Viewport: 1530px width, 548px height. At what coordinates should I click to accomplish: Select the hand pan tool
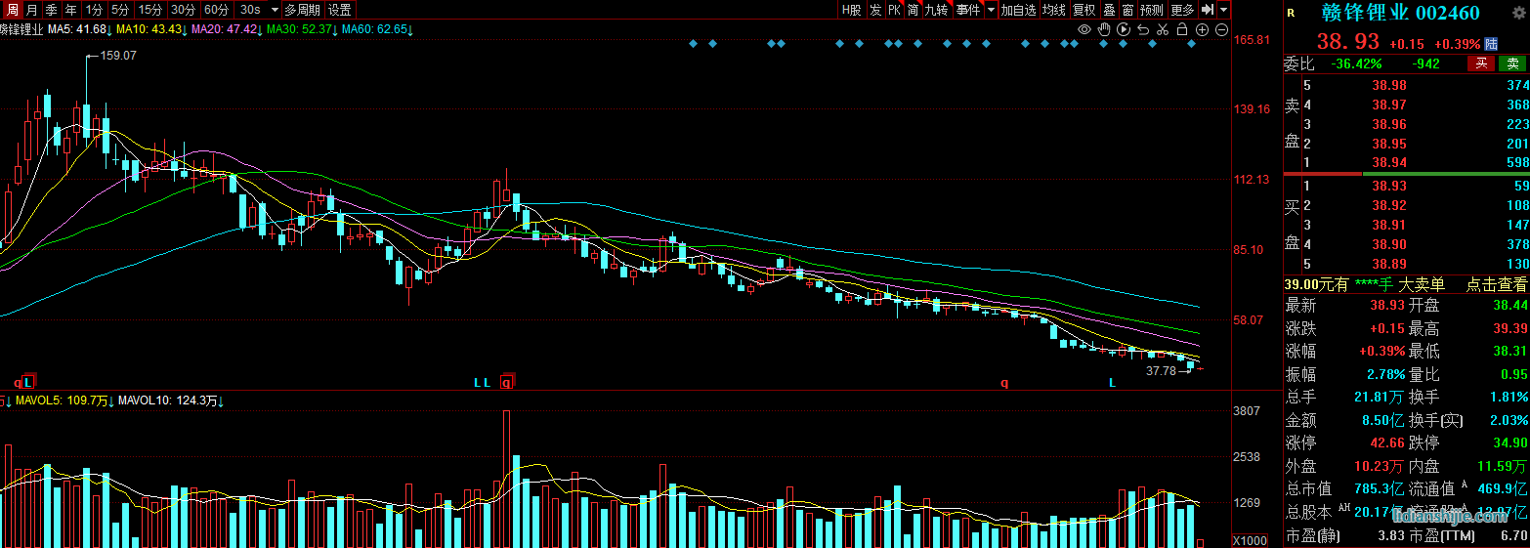pyautogui.click(x=1104, y=30)
